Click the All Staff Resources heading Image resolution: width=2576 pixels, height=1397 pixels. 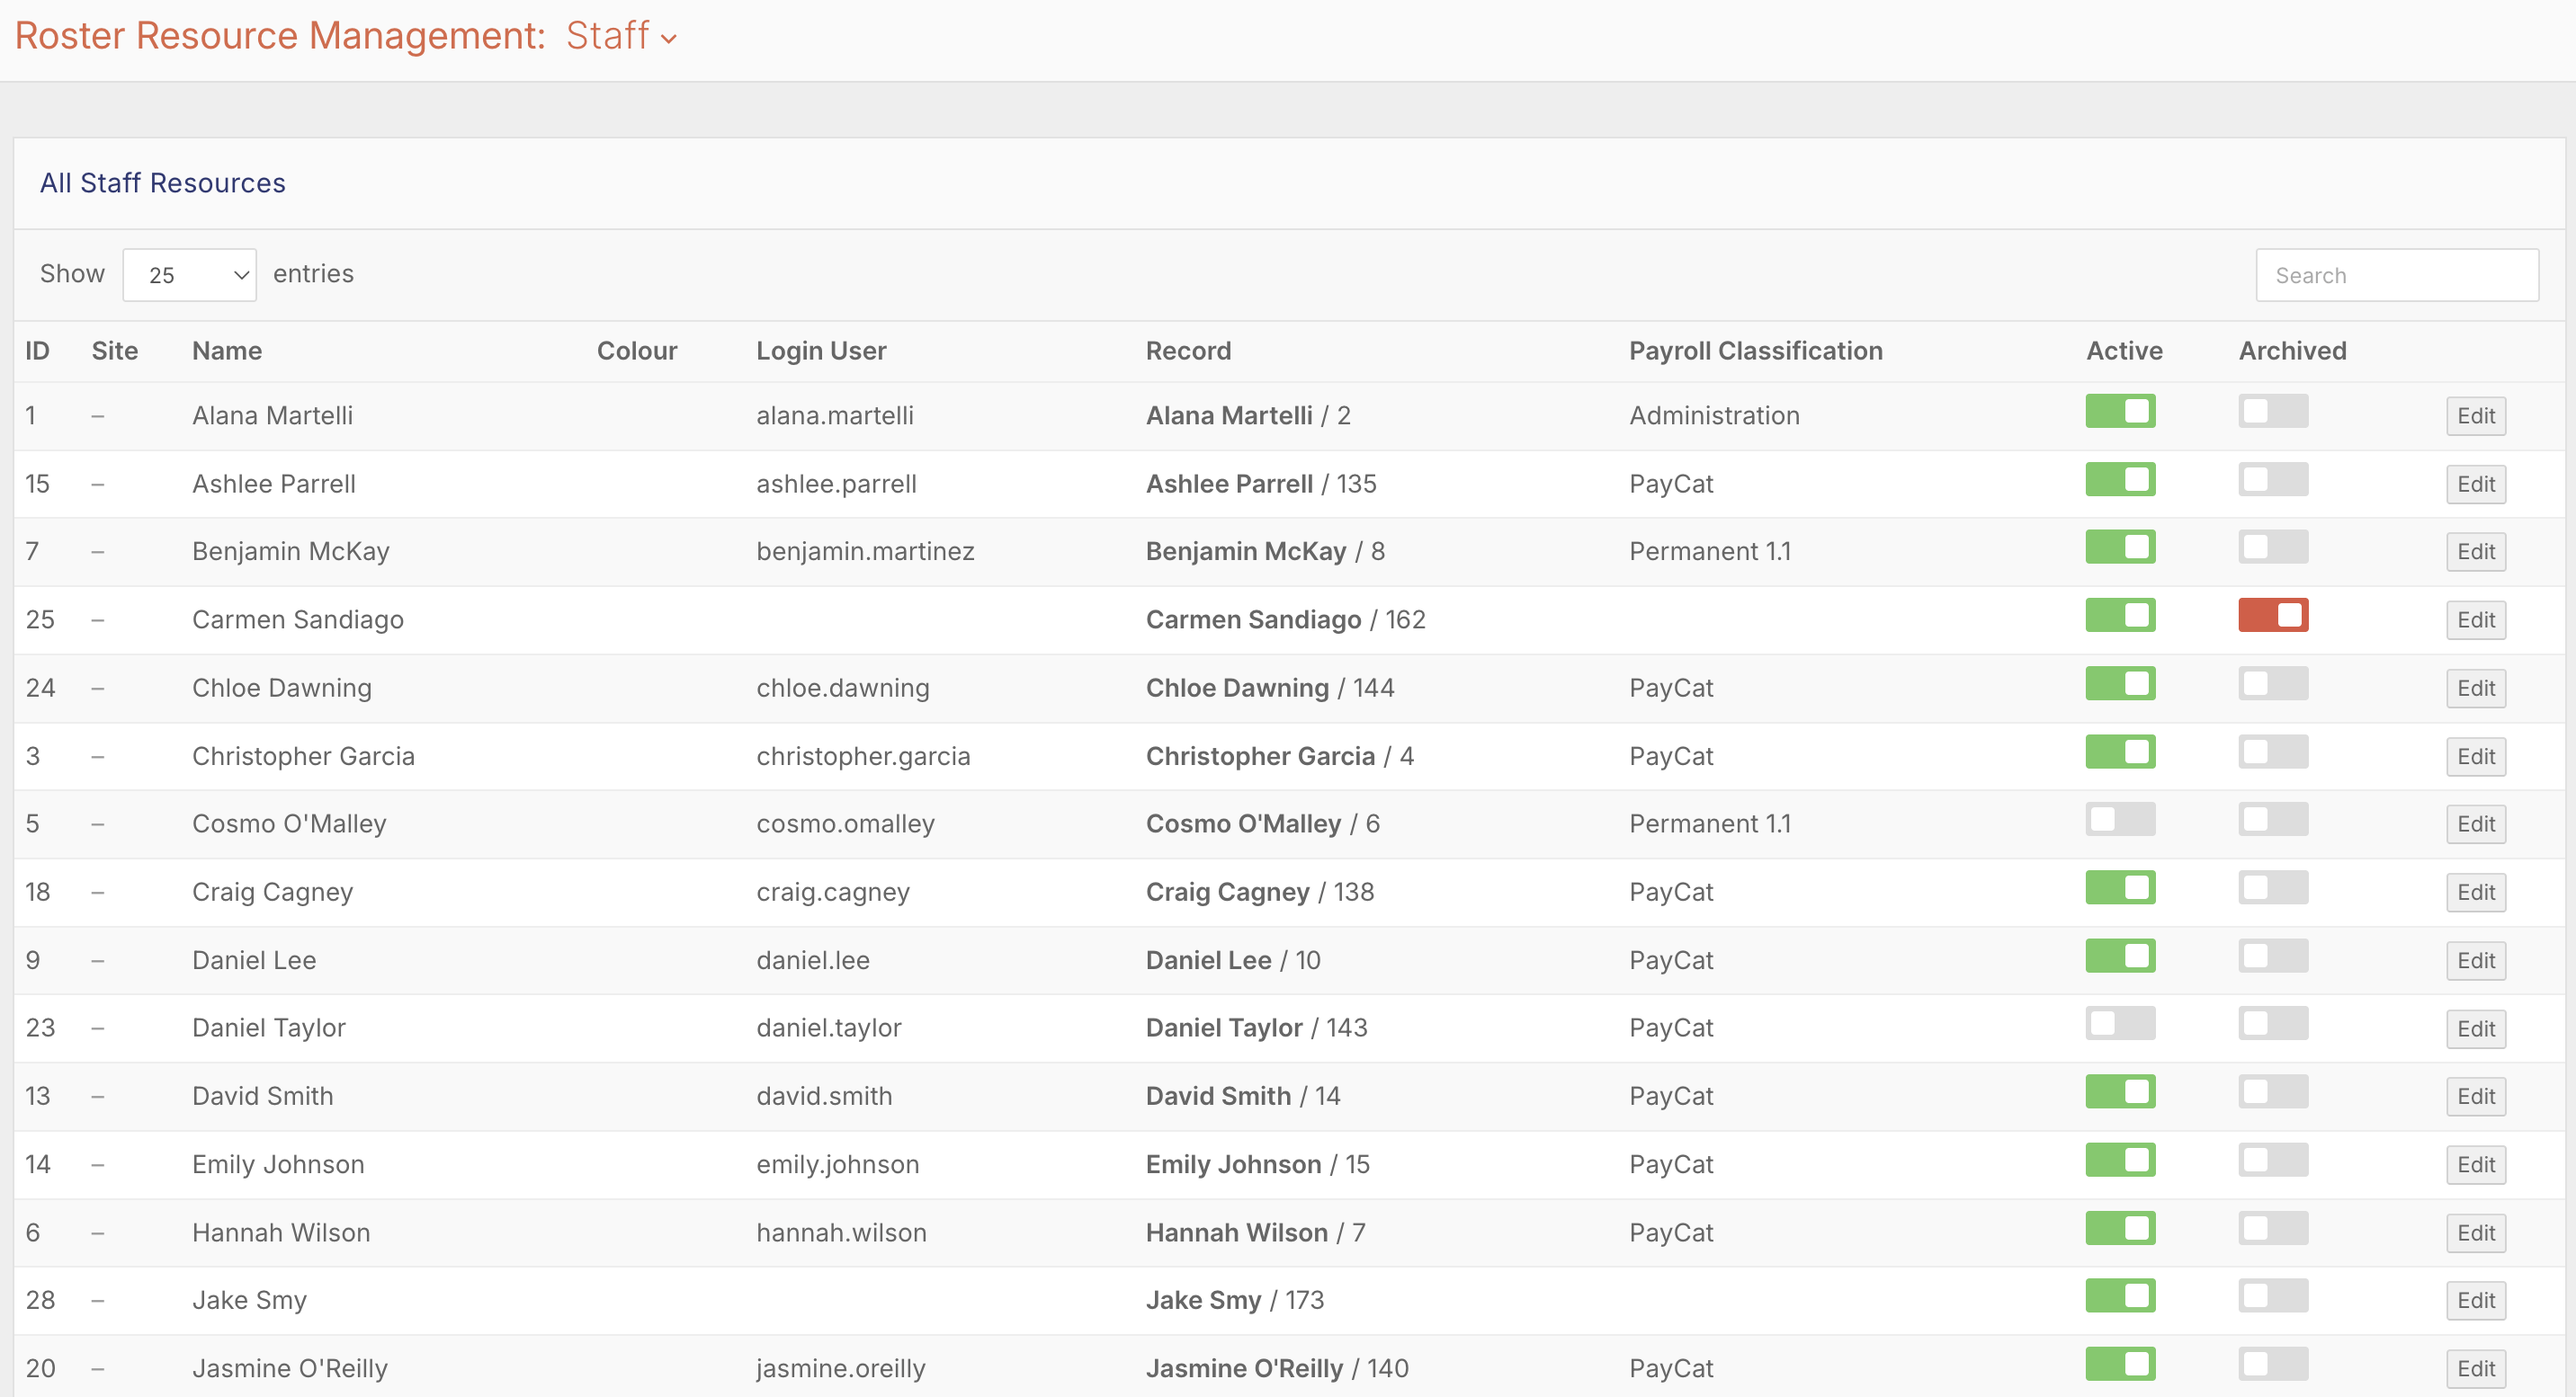tap(163, 182)
